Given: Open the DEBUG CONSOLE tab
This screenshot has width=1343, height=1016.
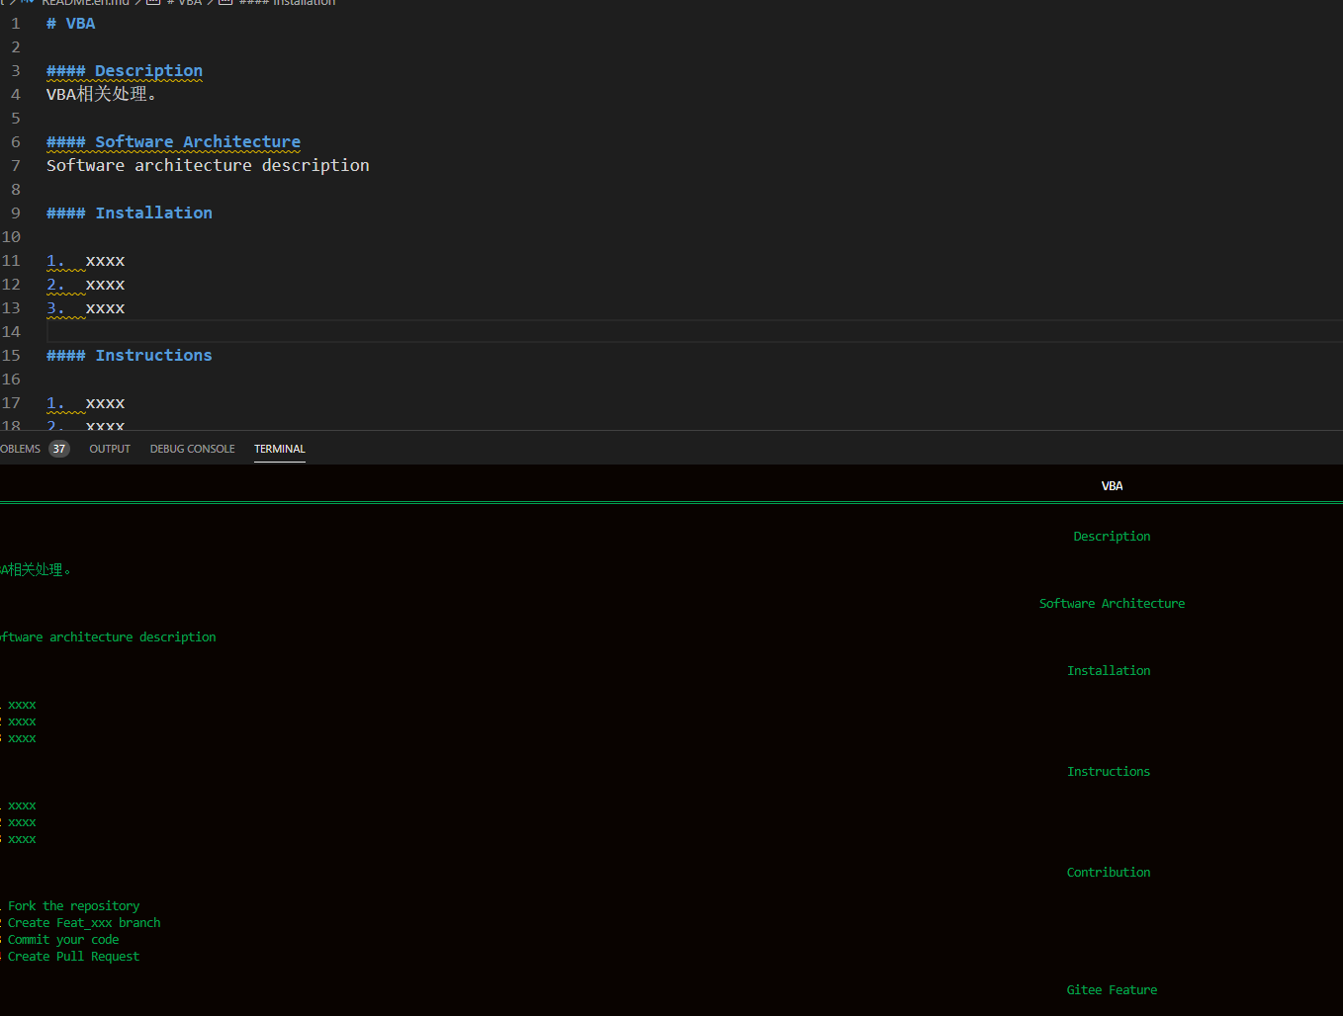Looking at the screenshot, I should [x=192, y=449].
